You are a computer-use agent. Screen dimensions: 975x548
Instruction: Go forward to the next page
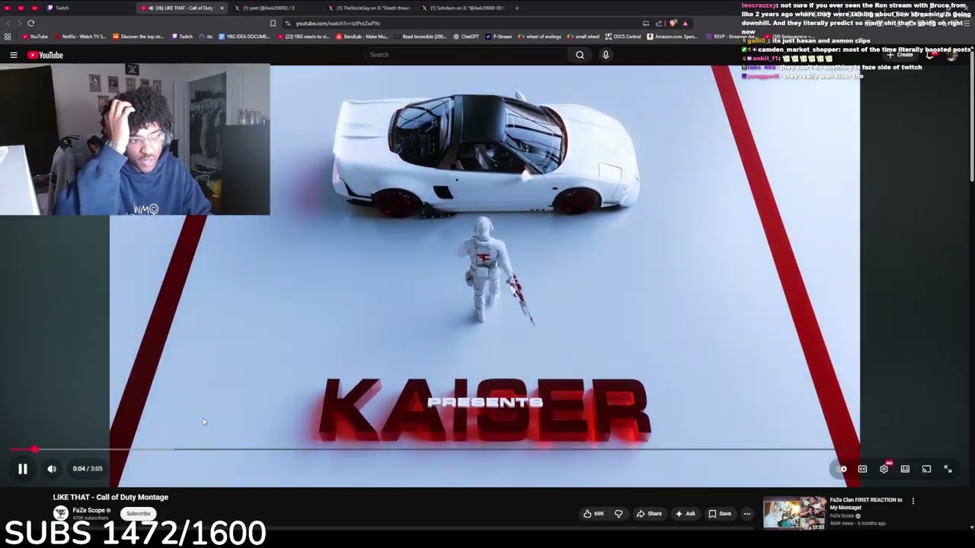pyautogui.click(x=18, y=23)
